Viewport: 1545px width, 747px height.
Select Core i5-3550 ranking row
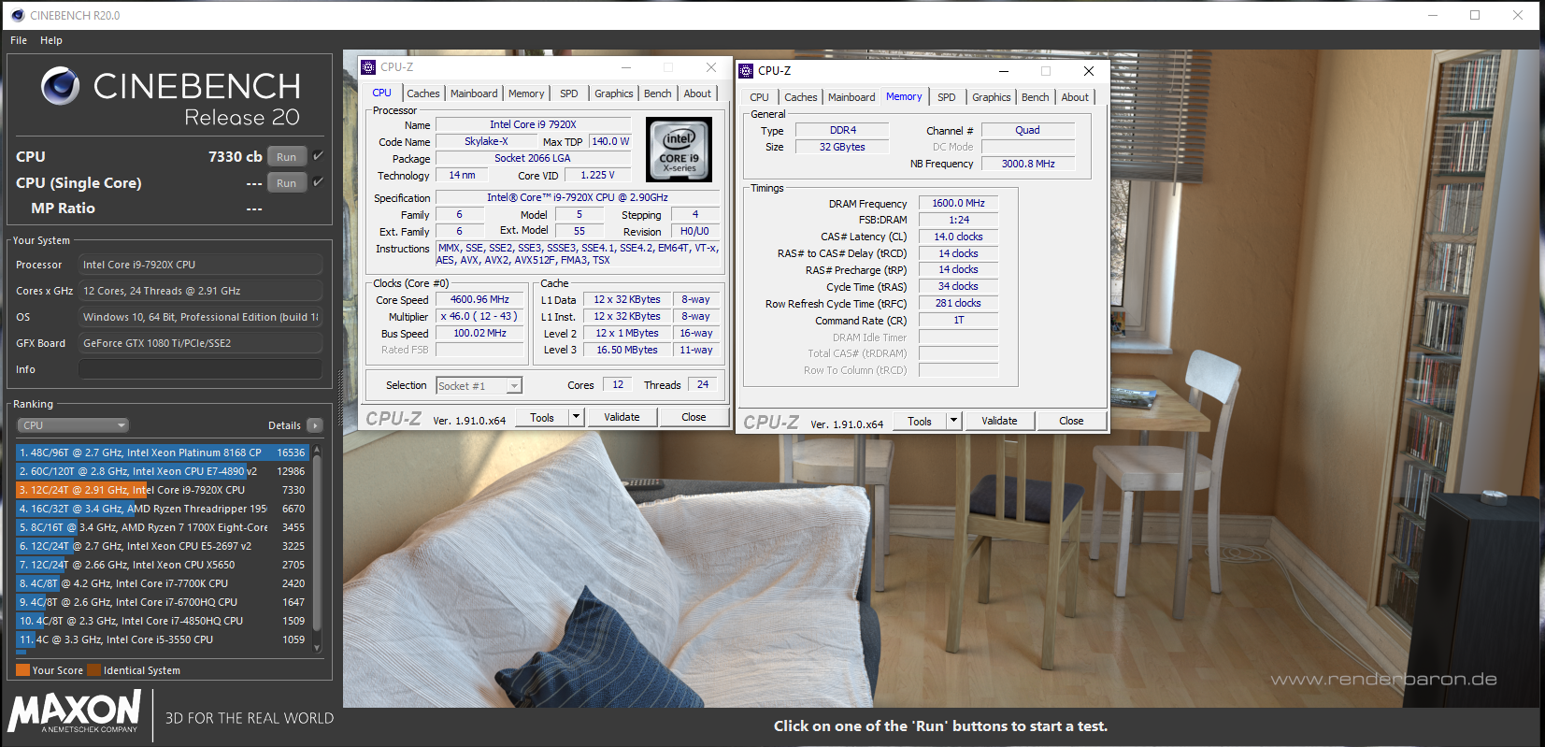pyautogui.click(x=163, y=639)
